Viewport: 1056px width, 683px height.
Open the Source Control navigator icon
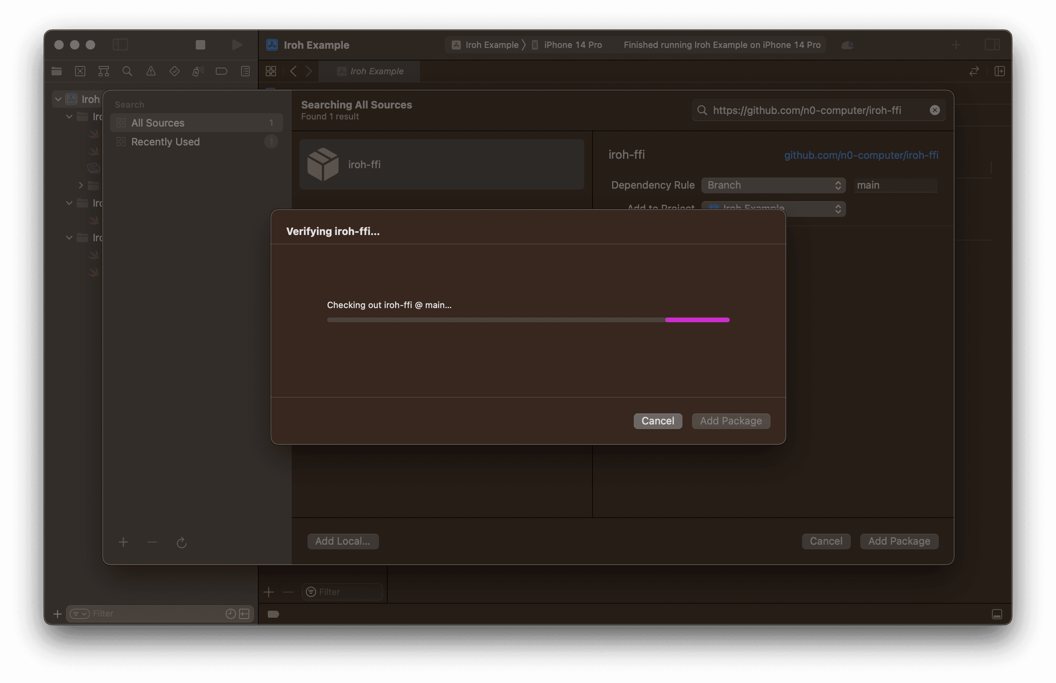coord(80,72)
